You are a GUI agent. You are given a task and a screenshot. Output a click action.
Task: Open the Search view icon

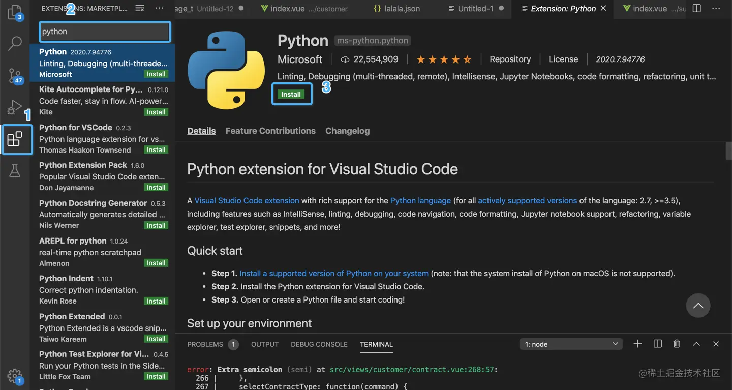click(15, 43)
